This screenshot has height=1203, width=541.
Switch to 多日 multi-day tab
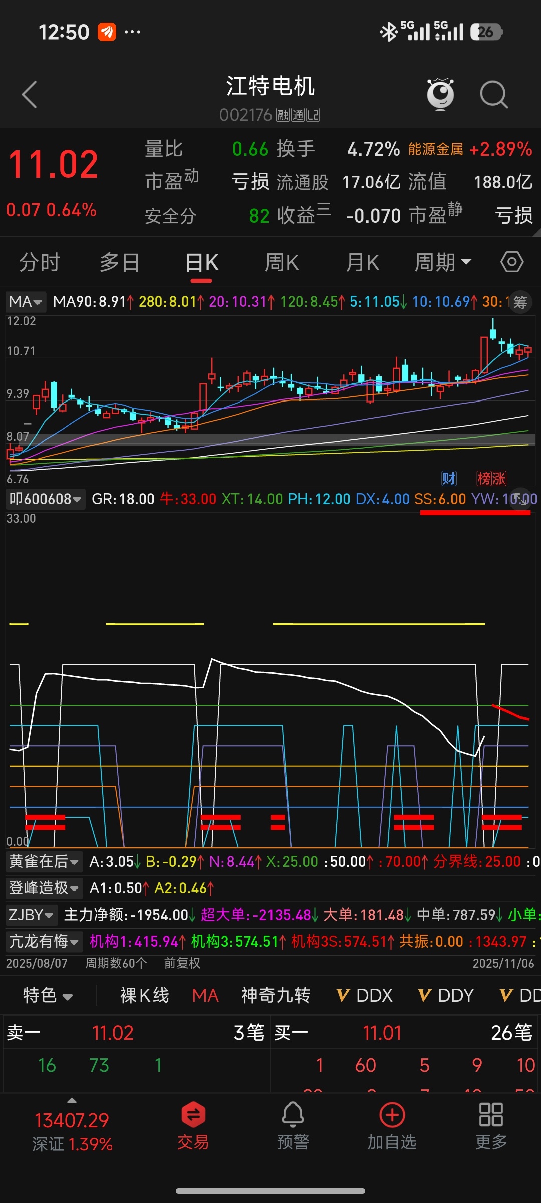click(x=120, y=262)
